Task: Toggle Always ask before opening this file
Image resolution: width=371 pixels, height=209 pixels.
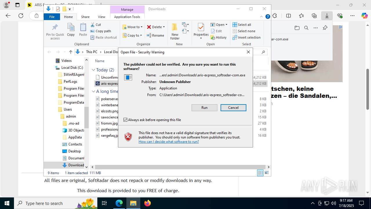Action: [x=125, y=120]
